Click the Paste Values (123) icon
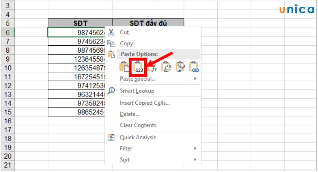 (139, 67)
